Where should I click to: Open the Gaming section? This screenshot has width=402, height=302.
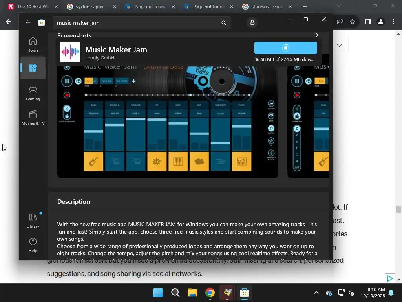[33, 93]
